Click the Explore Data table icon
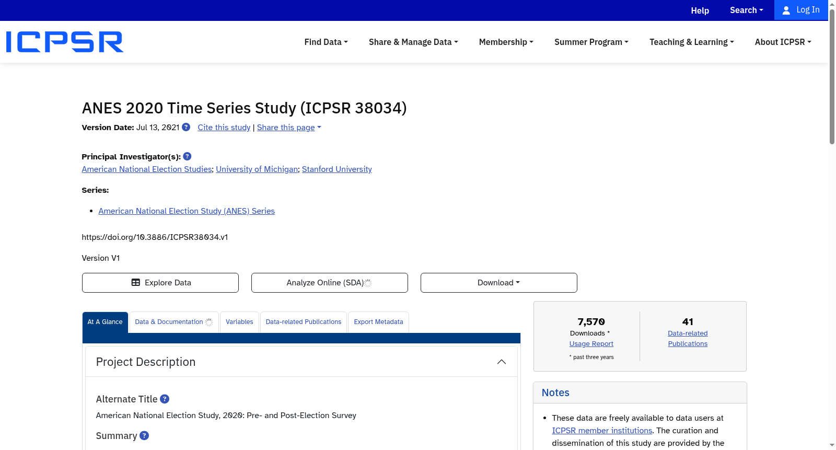This screenshot has width=836, height=450. [x=136, y=283]
